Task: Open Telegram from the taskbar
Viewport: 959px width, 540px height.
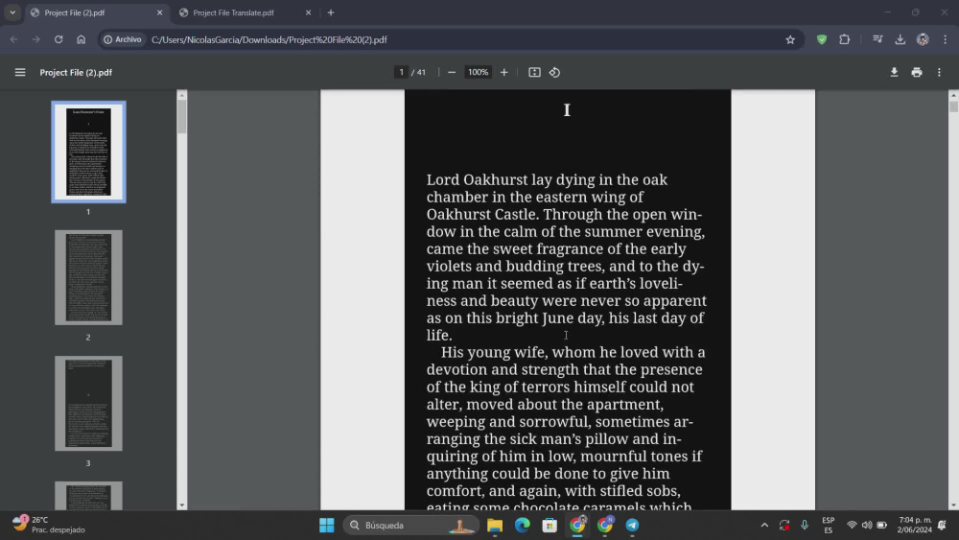Action: tap(632, 526)
